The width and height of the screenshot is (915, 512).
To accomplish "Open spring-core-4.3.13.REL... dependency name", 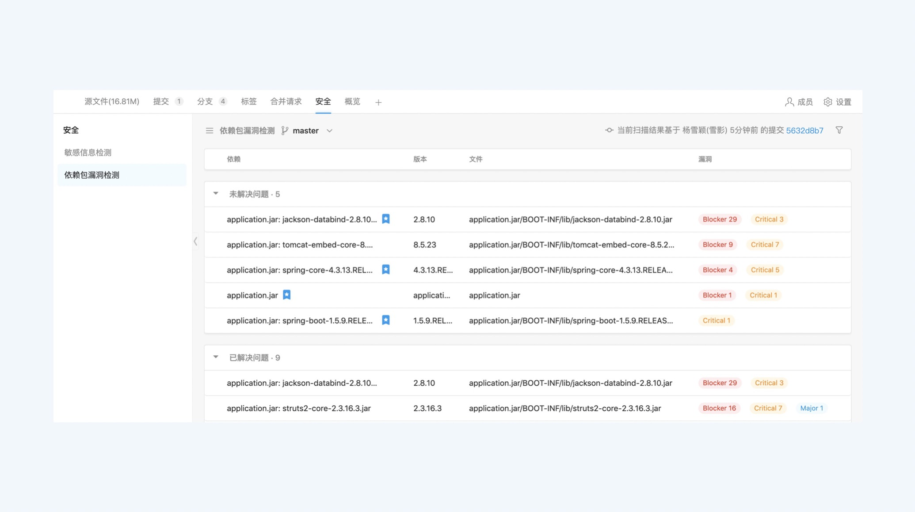I will click(300, 270).
